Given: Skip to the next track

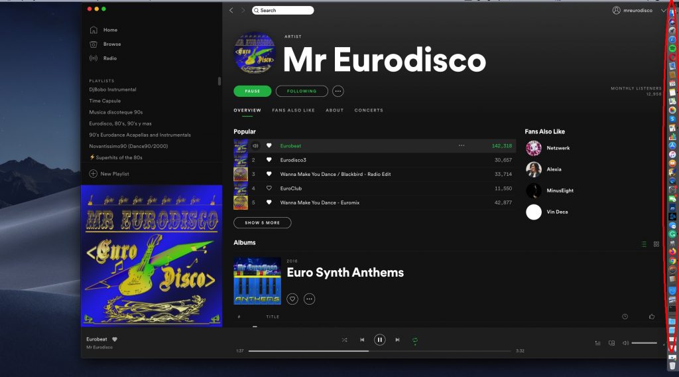Looking at the screenshot, I should pyautogui.click(x=398, y=340).
